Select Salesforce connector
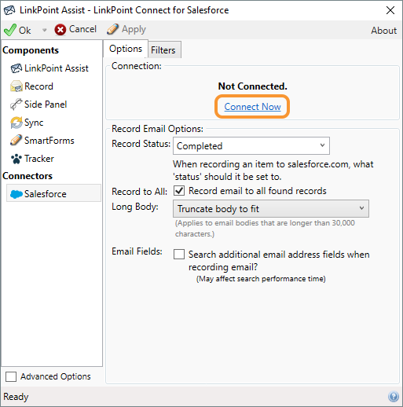 coord(53,193)
